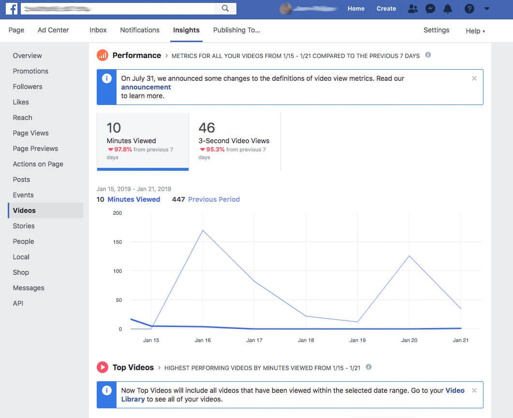This screenshot has width=513, height=418.
Task: Click the Performance section heading
Action: click(137, 55)
